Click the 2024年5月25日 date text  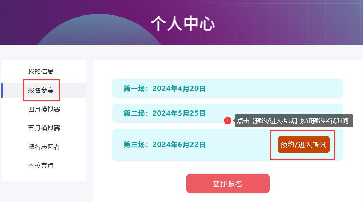point(179,113)
